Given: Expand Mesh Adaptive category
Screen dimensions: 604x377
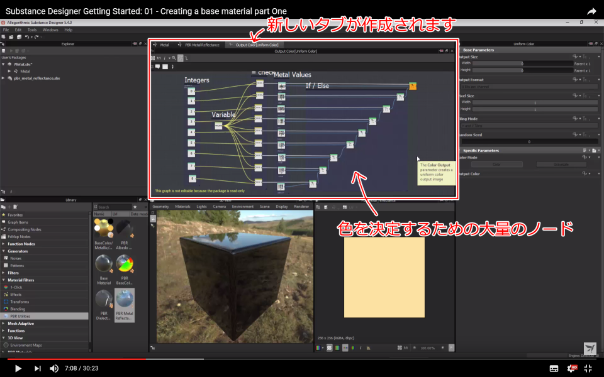Looking at the screenshot, I should (x=4, y=324).
